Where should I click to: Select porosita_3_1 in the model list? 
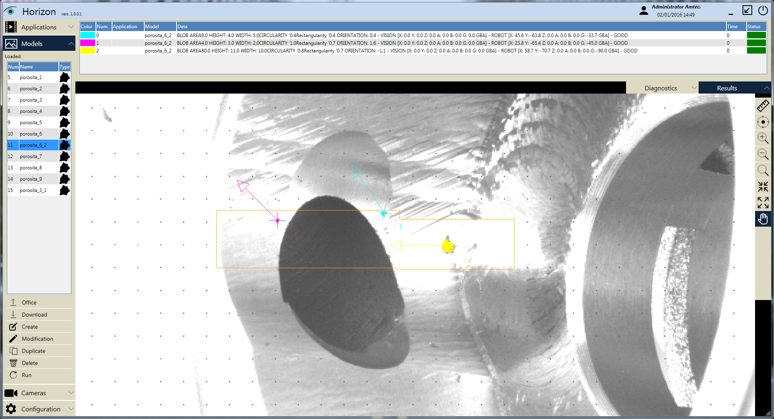[x=39, y=190]
